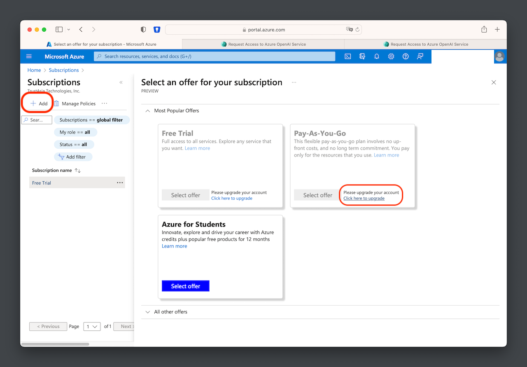Switch to the middle Request Access to Azure OpenAI tab
Screen dimensions: 527x367
263,44
